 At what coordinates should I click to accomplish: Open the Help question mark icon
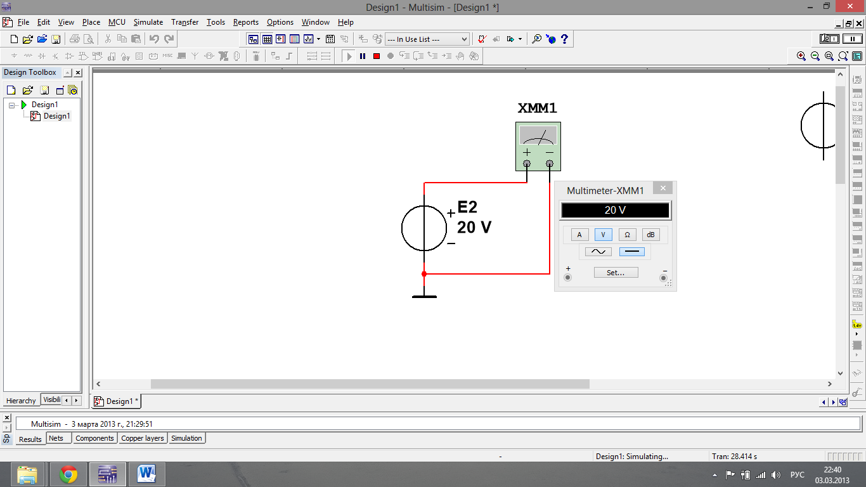565,39
